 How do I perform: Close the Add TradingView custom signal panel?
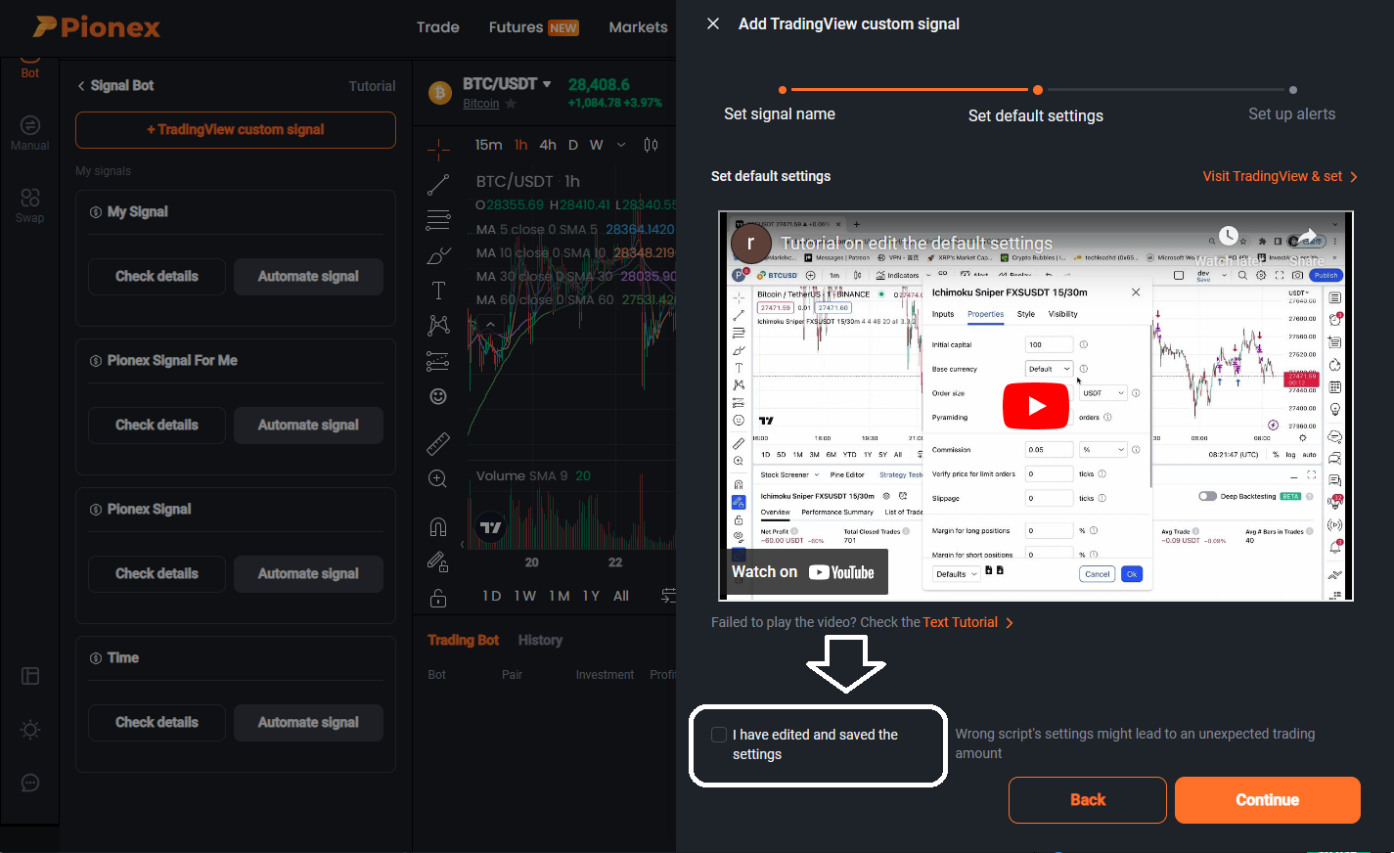tap(713, 23)
